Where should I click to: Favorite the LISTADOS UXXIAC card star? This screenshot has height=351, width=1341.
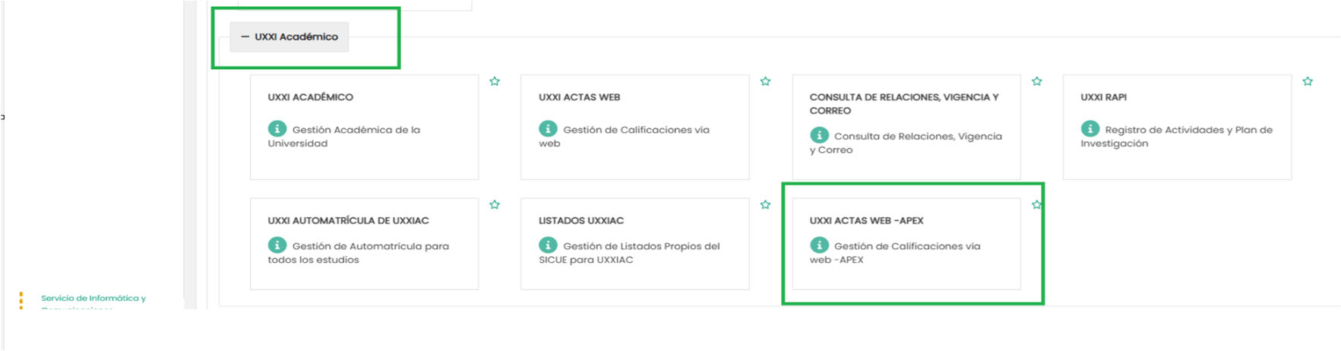pos(765,204)
